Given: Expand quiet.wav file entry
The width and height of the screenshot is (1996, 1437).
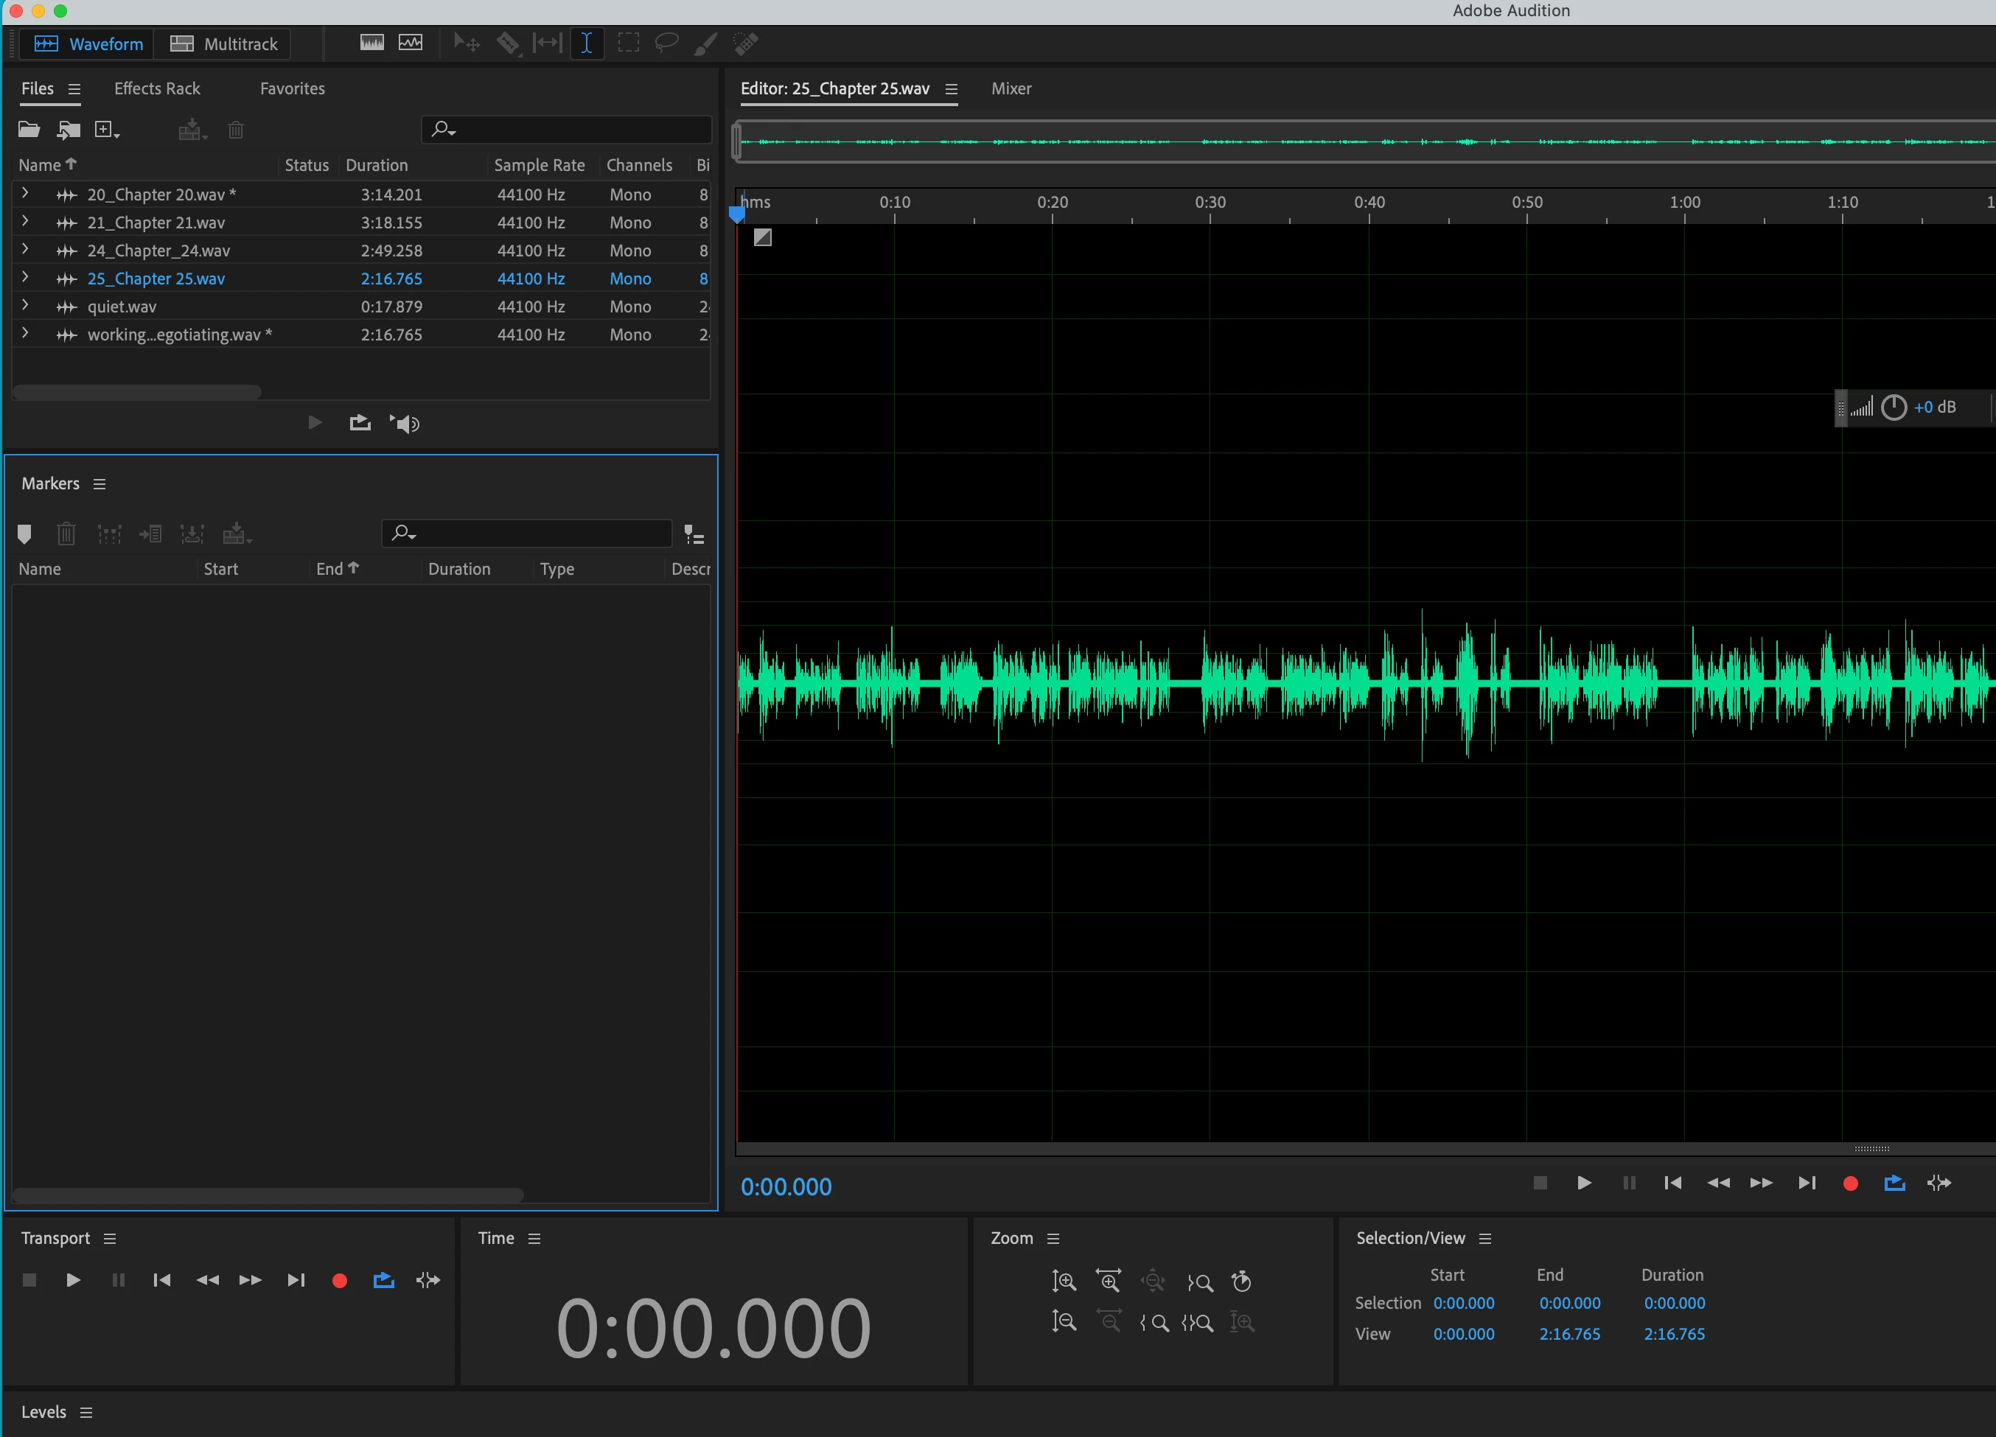Looking at the screenshot, I should [x=24, y=307].
